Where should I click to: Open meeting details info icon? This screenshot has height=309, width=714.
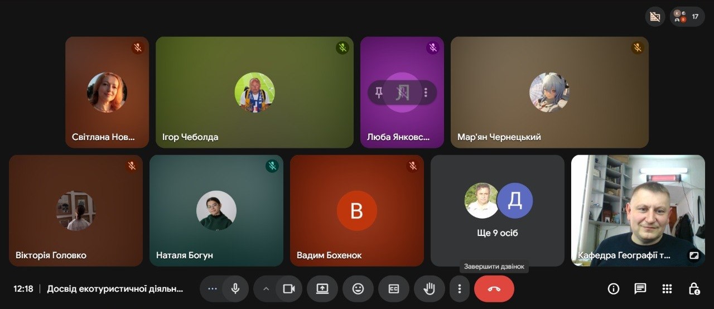tap(614, 288)
